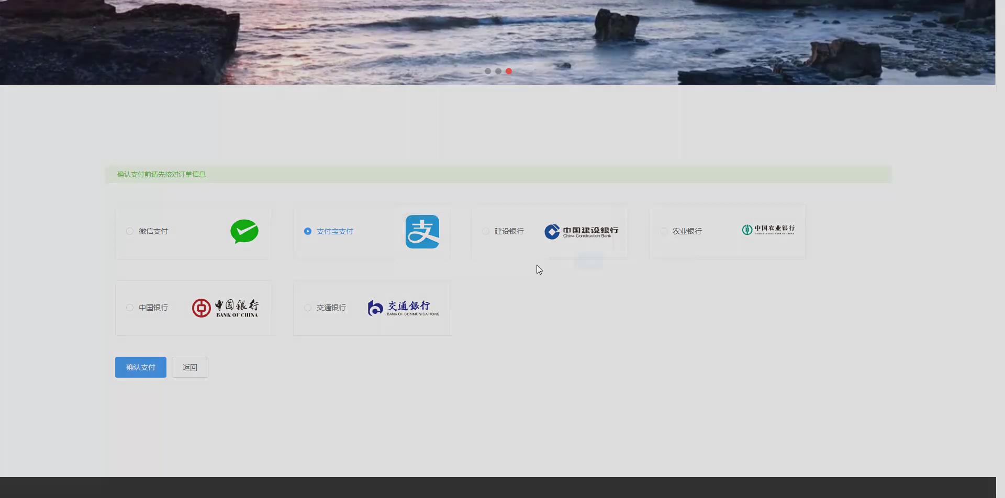The image size is (1005, 498).
Task: Select the 中国银行 radio button
Action: 130,308
